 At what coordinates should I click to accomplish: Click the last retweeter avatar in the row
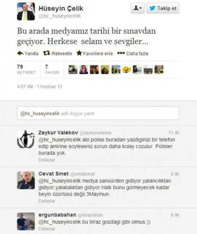(x=159, y=69)
